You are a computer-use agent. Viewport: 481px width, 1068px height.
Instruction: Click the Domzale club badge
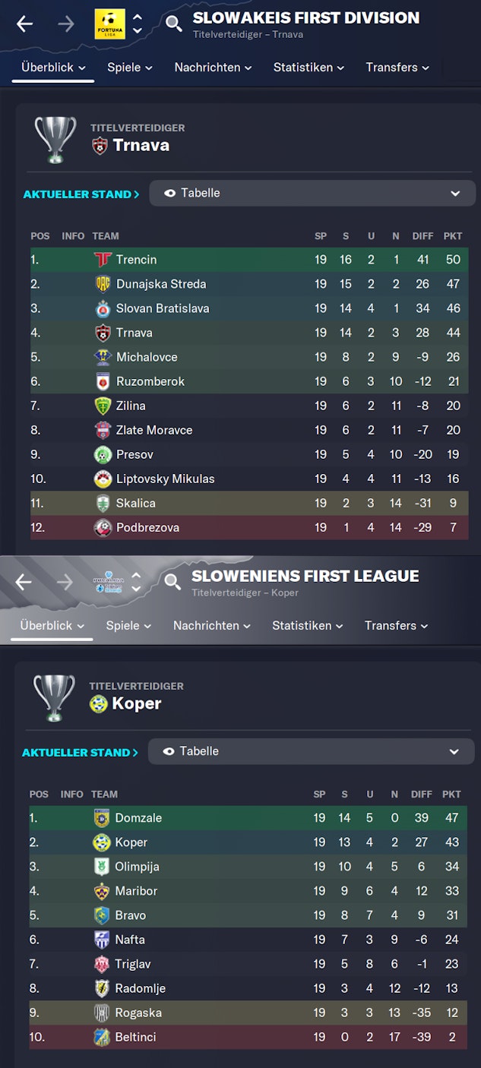(102, 818)
